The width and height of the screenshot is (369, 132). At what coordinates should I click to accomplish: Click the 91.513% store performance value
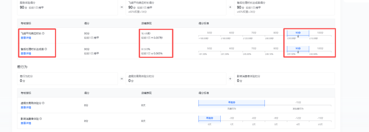[x=146, y=49]
